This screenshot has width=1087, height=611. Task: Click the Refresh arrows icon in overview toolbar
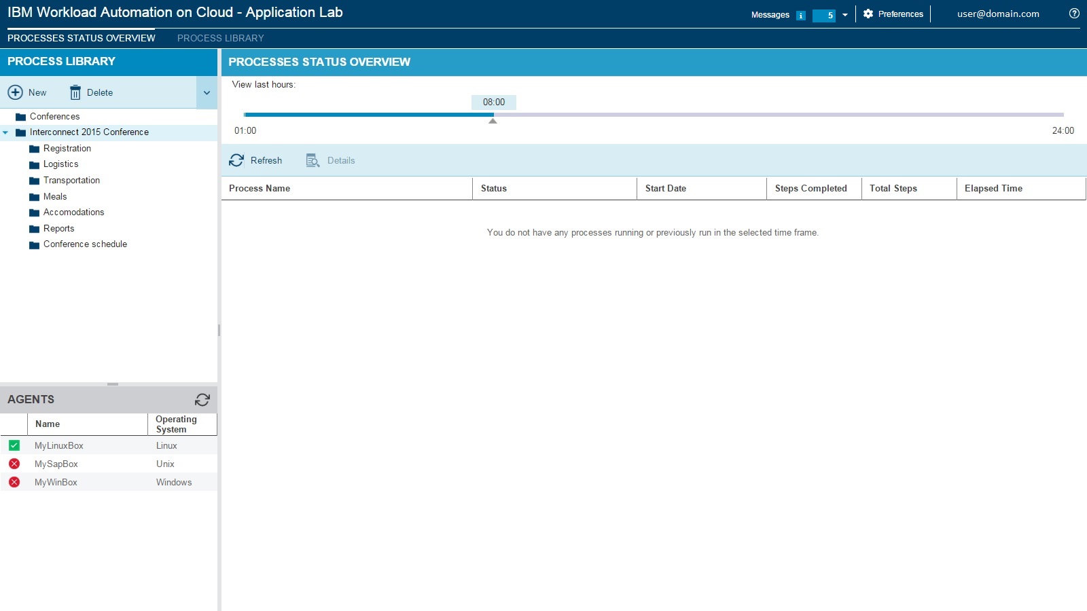click(x=236, y=160)
